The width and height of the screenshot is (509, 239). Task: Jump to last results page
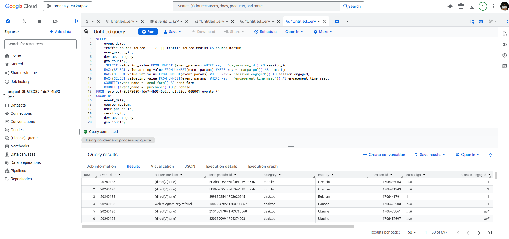[490, 232]
